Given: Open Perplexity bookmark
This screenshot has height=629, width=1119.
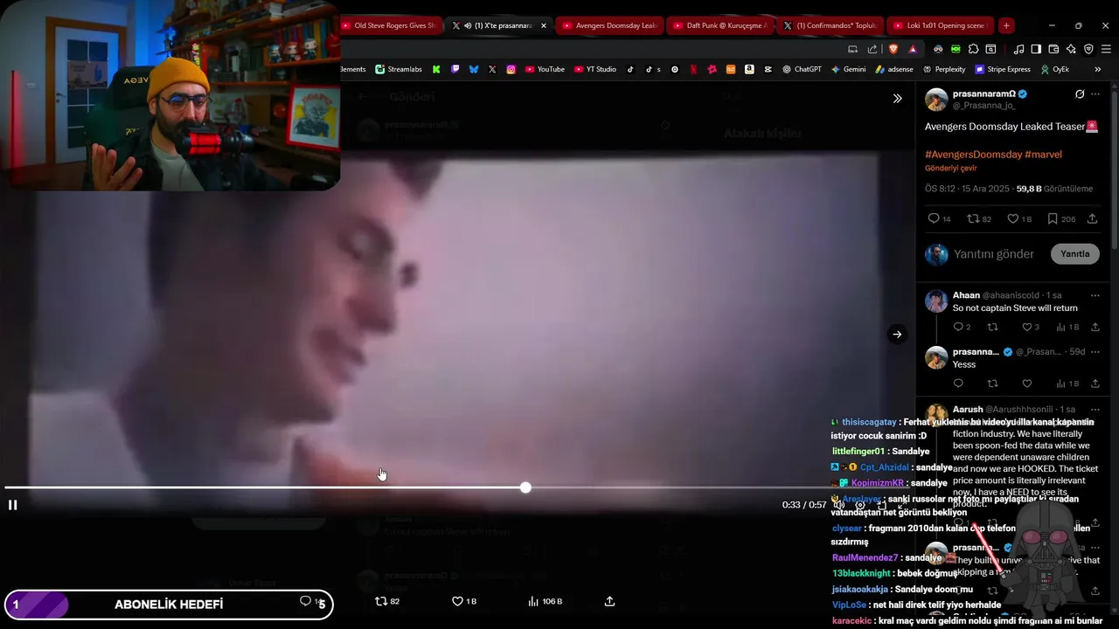Looking at the screenshot, I should pos(943,69).
